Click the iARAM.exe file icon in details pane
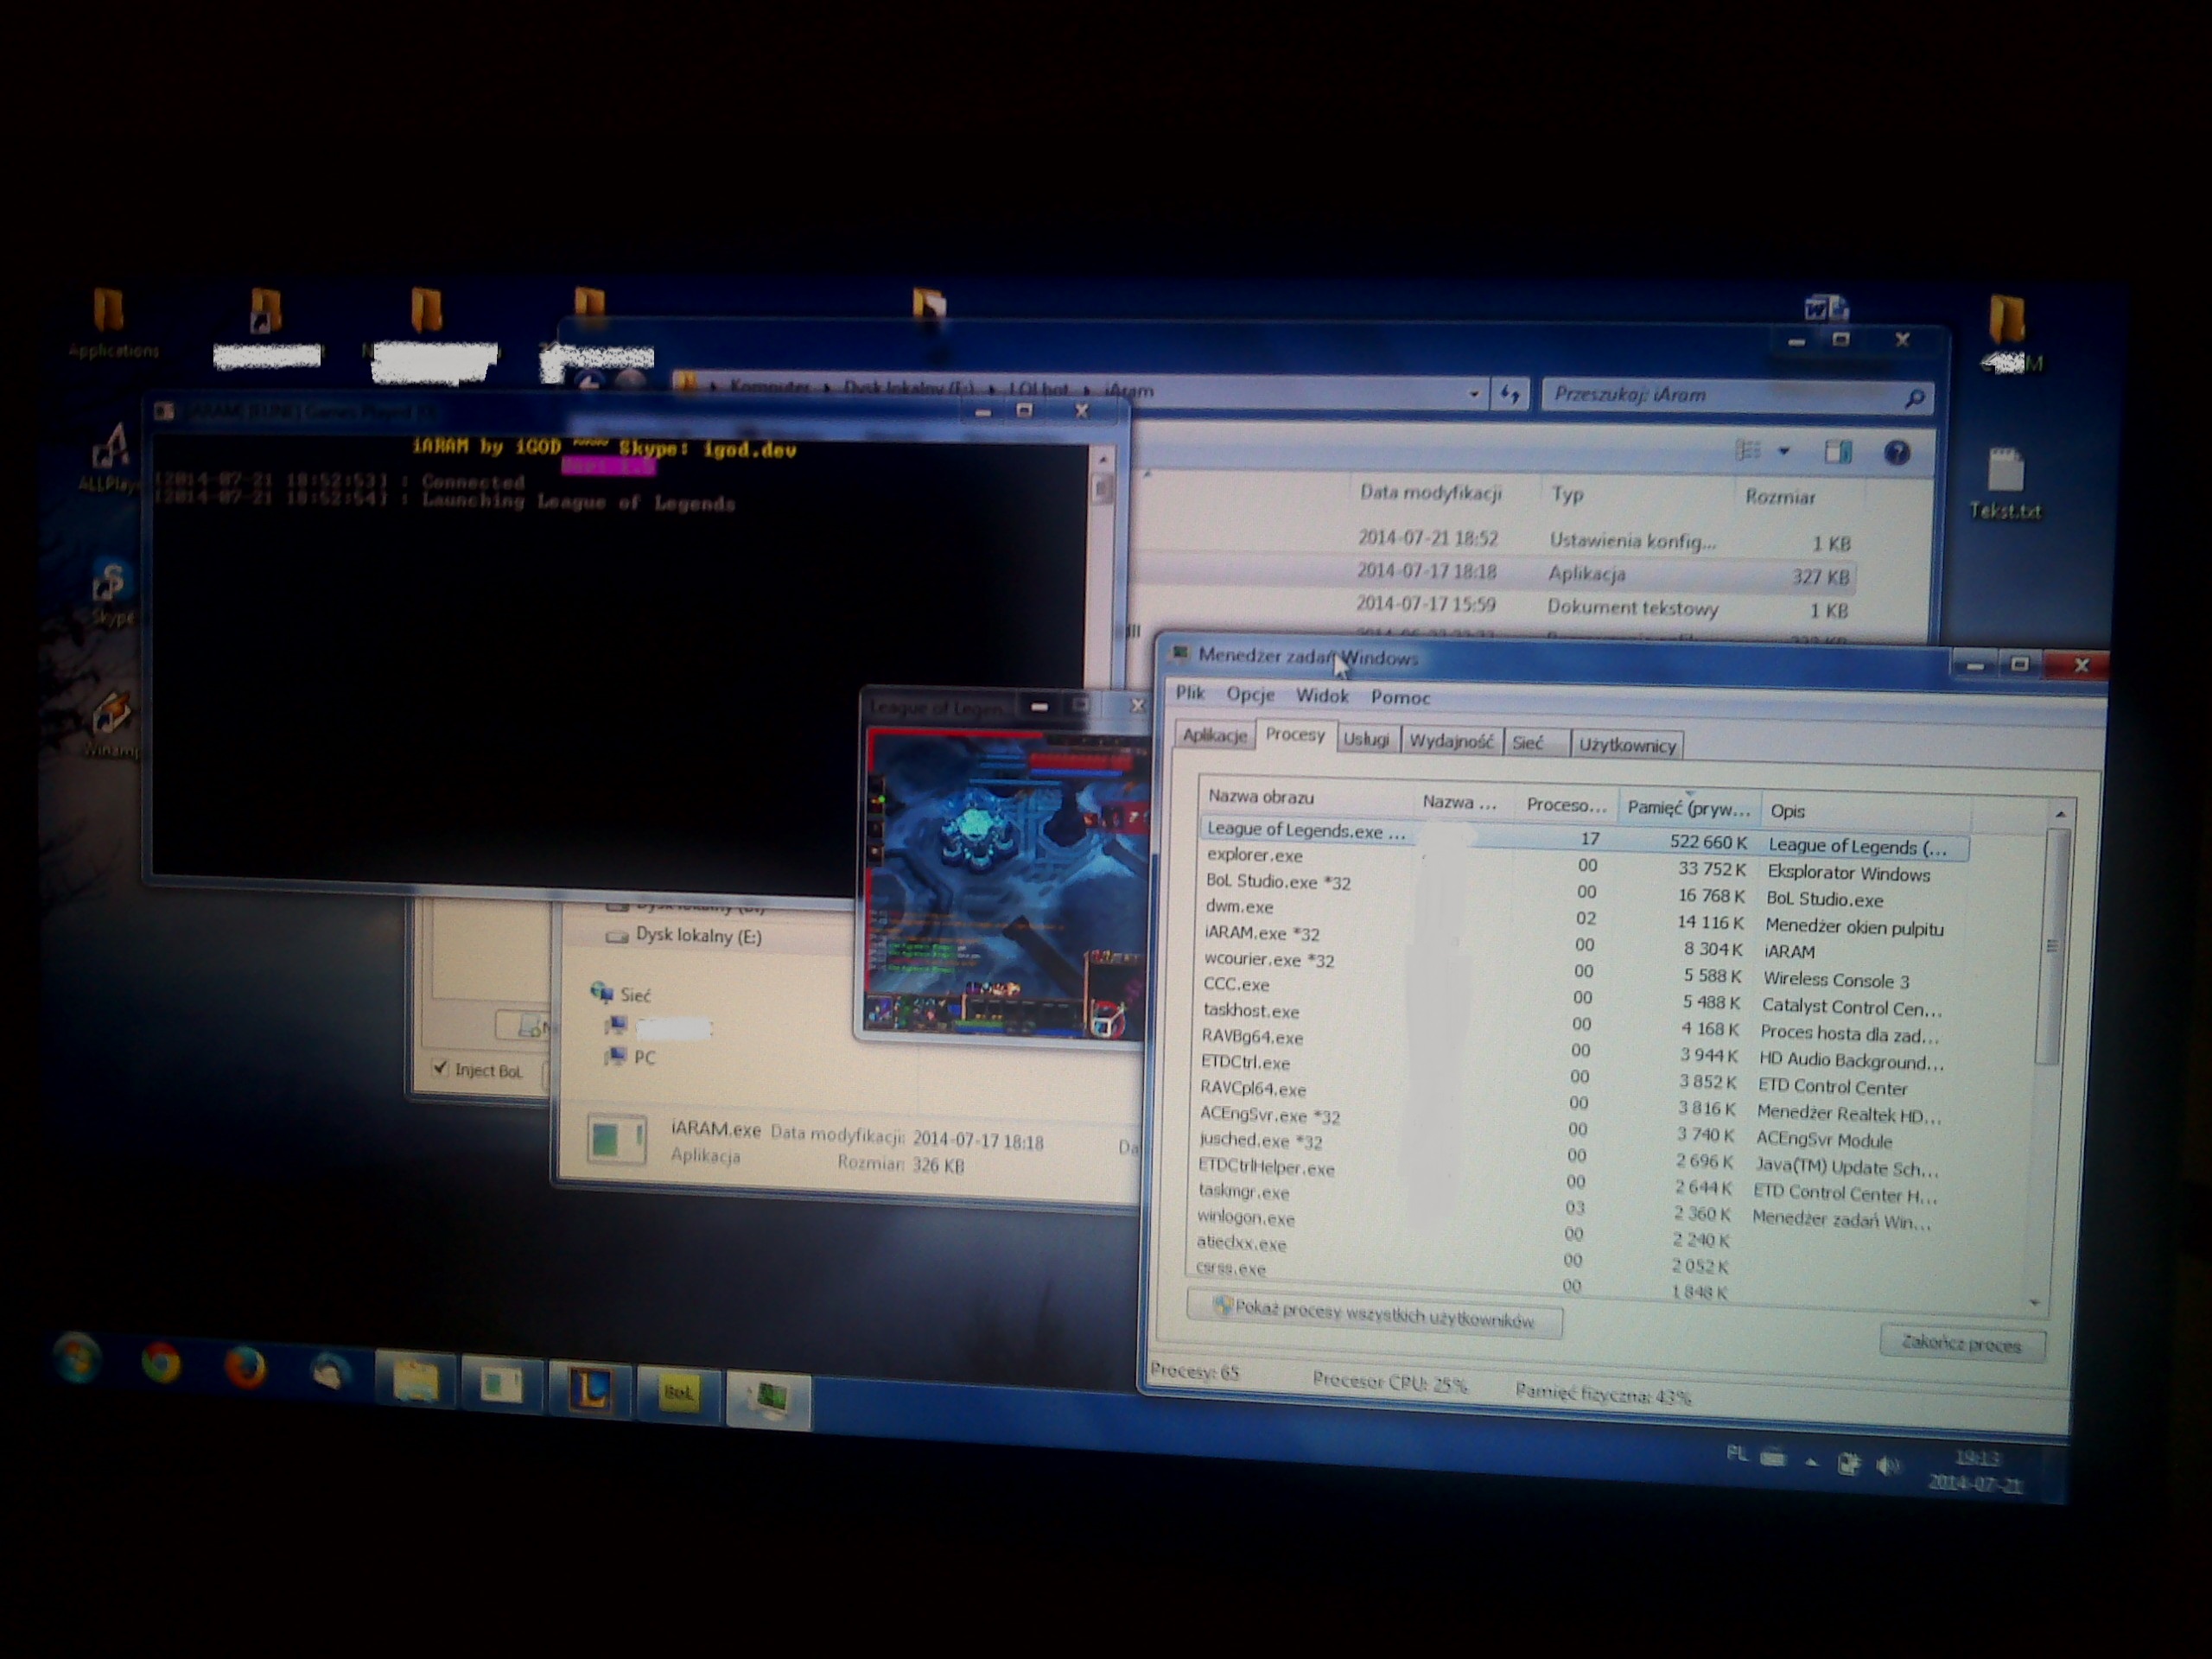The image size is (2212, 1659). 616,1138
